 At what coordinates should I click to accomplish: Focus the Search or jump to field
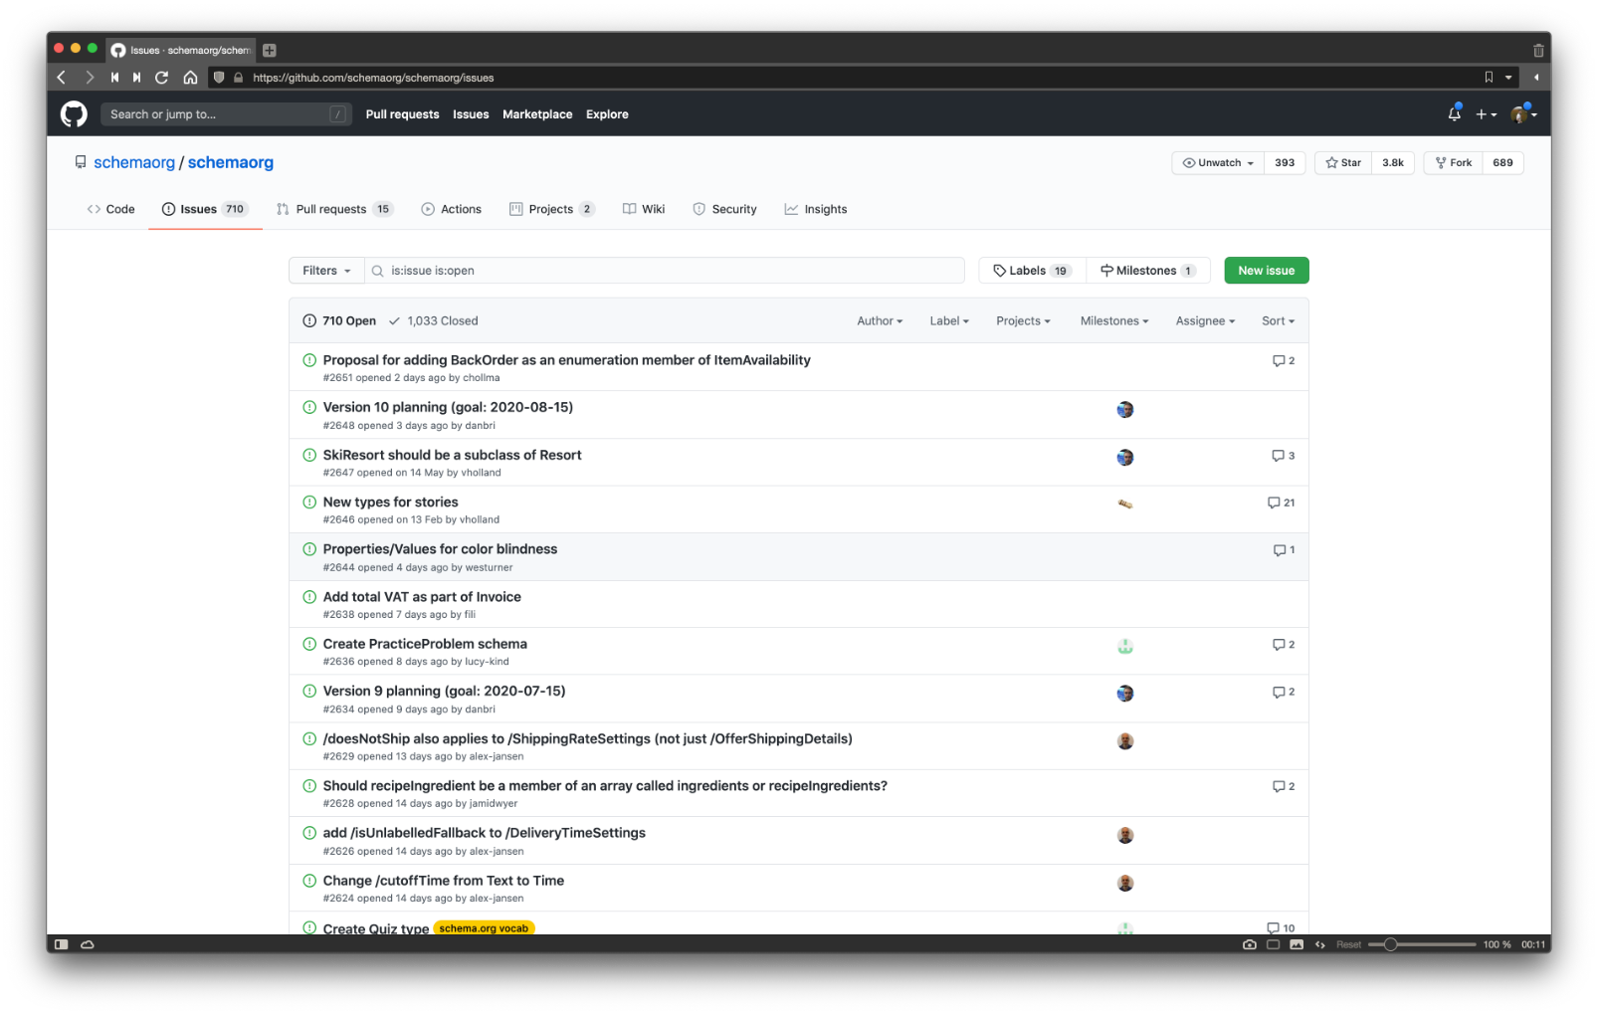[x=226, y=114]
